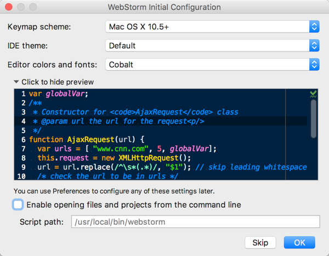
Task: Minimize the dialog with the yellow button
Action: [x=20, y=8]
